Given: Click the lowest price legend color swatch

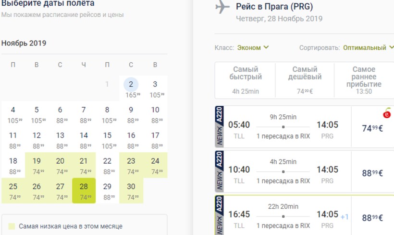Looking at the screenshot, I should [12, 226].
